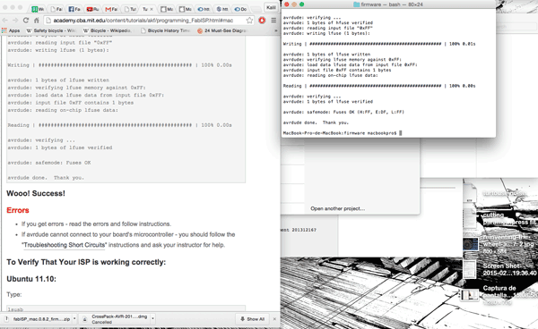Close the downloads bar

(274, 319)
